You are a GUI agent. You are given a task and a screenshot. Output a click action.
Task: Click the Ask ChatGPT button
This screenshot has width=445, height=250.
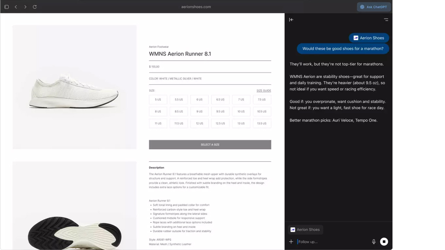(x=374, y=7)
